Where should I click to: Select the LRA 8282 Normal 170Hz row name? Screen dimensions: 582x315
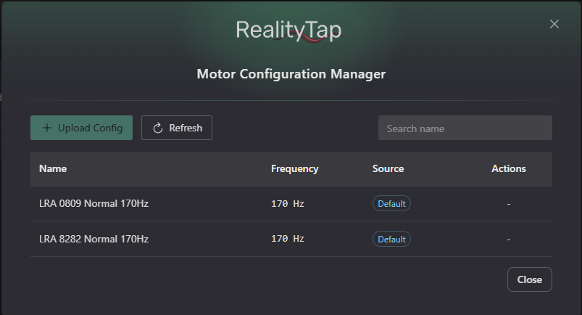(x=94, y=239)
